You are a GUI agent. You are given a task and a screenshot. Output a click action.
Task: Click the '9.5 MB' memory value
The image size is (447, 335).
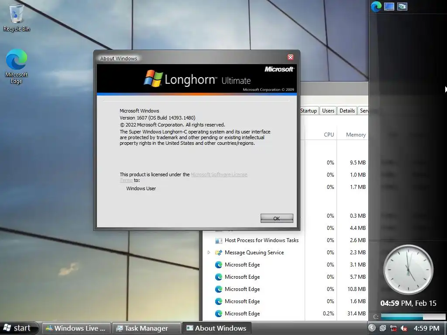point(358,163)
